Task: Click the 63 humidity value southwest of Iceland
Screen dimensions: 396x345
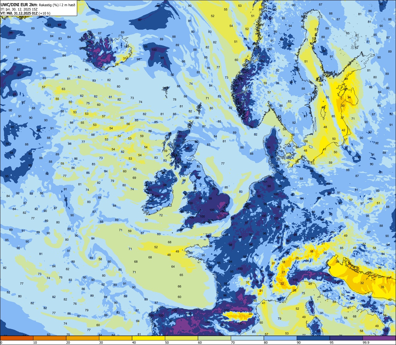Action: tap(63, 89)
